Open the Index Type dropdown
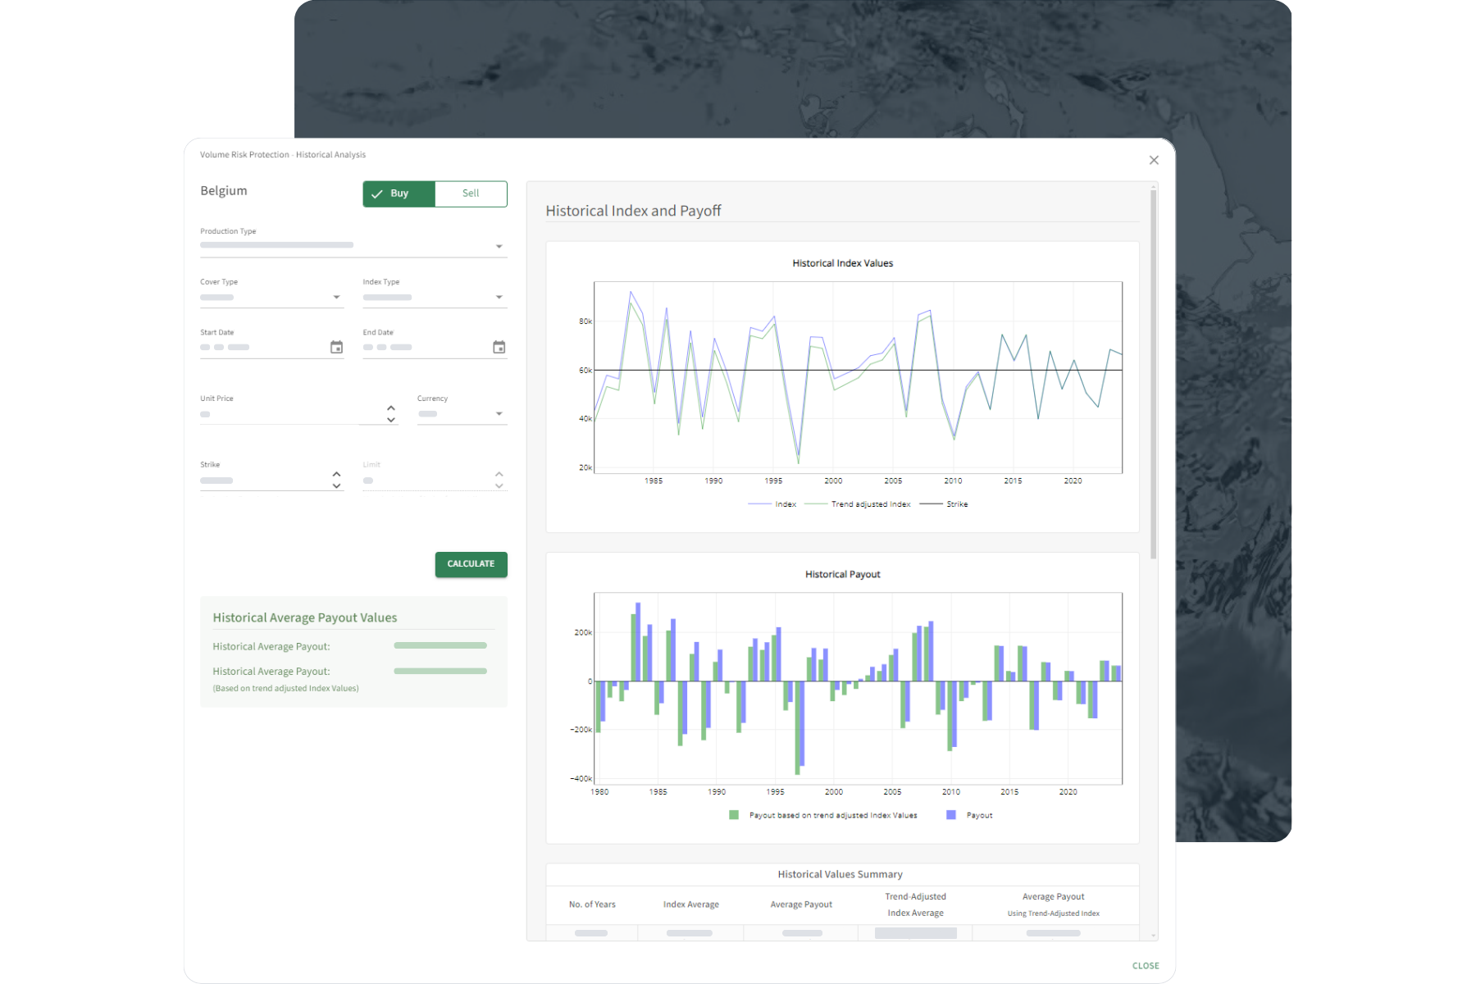This screenshot has height=984, width=1476. click(435, 297)
